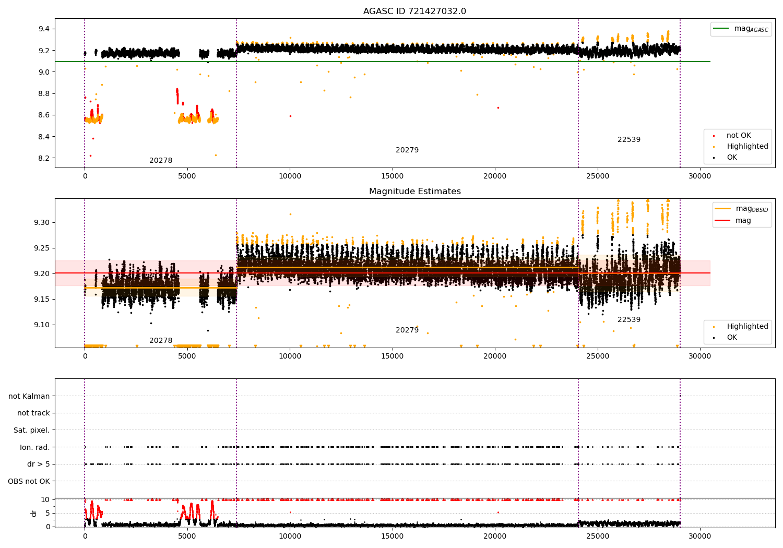This screenshot has height=548, width=783.
Task: Click the 9.4 y-axis tick in top plot
Action: 43,29
